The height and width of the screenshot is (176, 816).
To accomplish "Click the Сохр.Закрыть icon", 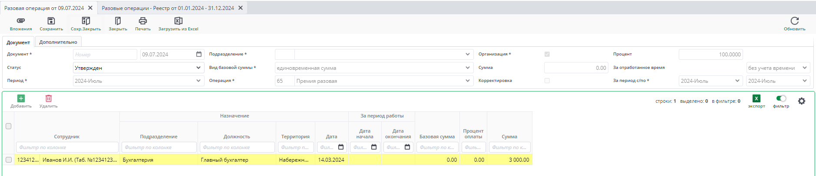I will pyautogui.click(x=86, y=21).
